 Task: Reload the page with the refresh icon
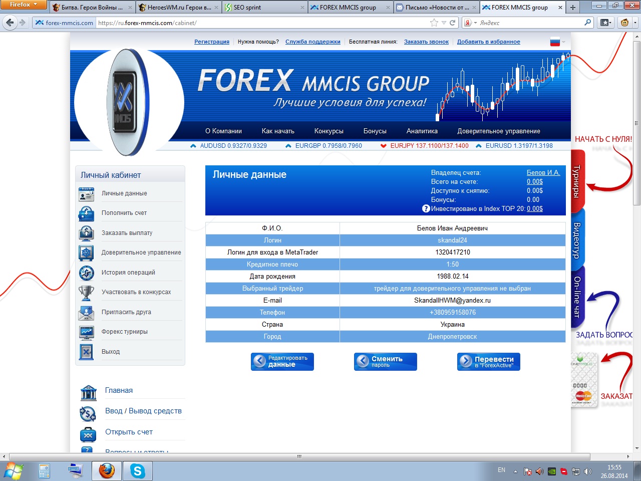(453, 23)
